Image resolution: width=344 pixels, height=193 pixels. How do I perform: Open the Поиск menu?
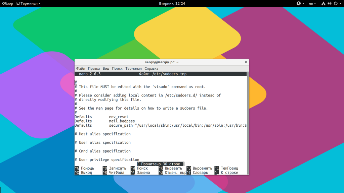pos(117,68)
